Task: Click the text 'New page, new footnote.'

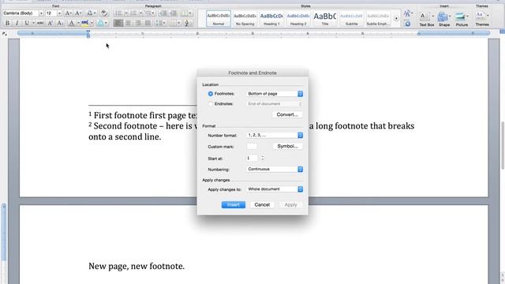Action: [x=137, y=267]
